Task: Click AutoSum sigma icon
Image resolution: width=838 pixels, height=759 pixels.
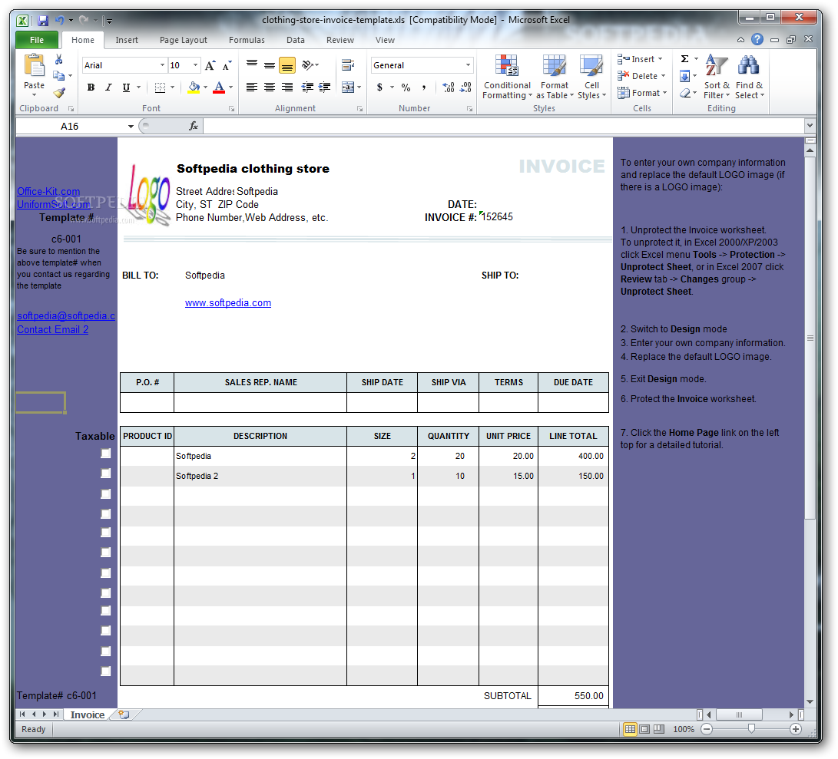Action: [684, 59]
